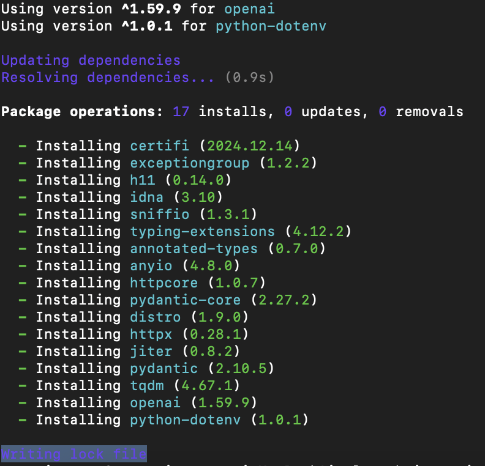Click the 'pydantic-core' package name

(x=186, y=300)
